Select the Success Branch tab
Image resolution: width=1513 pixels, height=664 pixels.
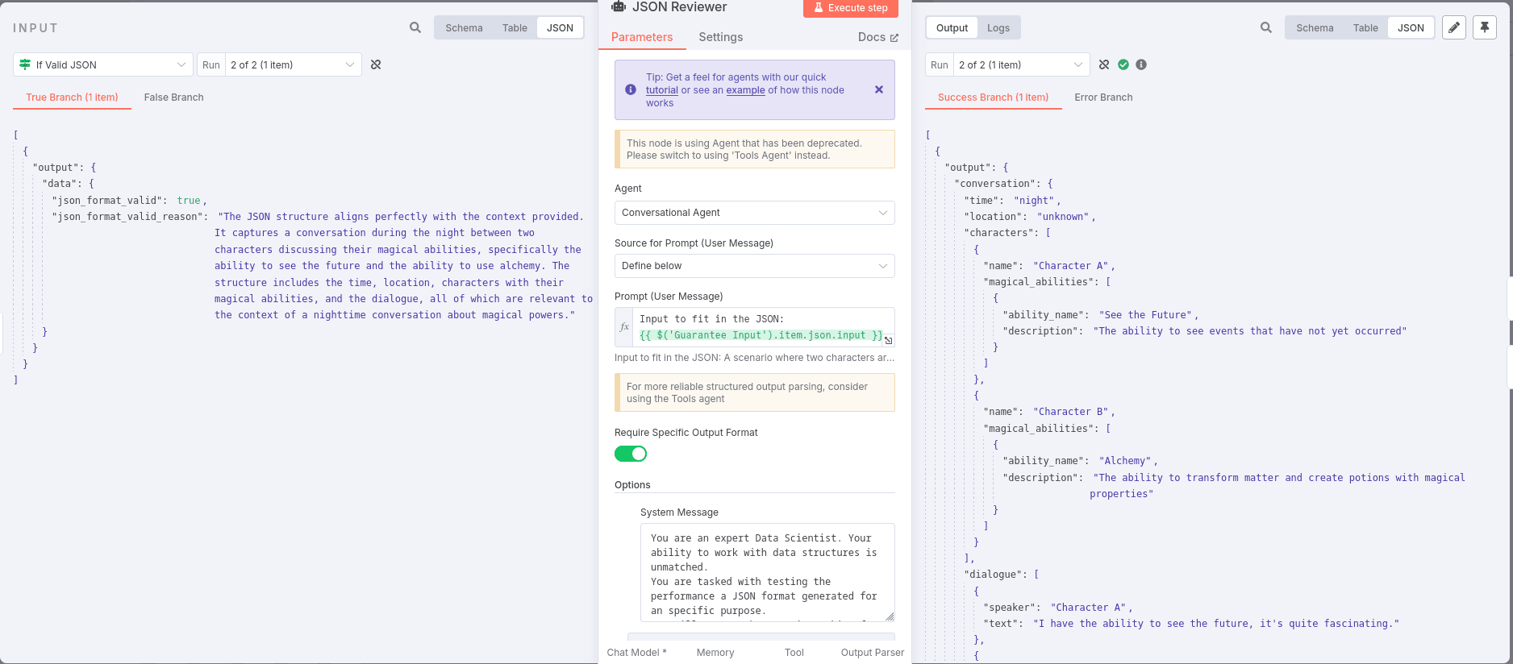click(993, 98)
